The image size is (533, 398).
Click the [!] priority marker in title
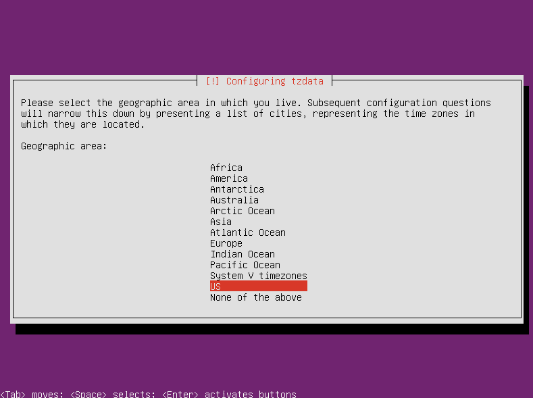point(212,81)
